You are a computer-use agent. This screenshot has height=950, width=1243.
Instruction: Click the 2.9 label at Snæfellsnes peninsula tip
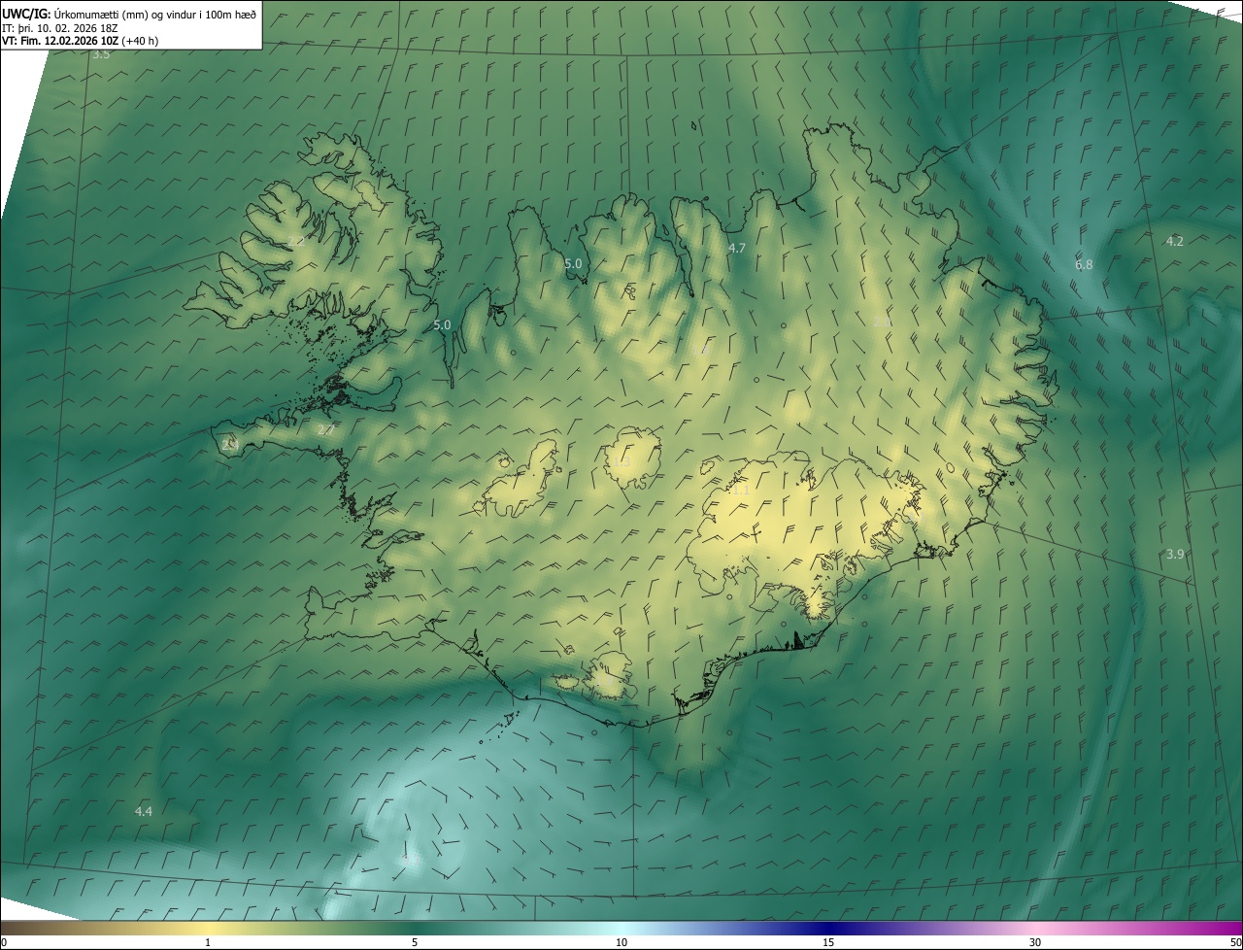point(229,444)
